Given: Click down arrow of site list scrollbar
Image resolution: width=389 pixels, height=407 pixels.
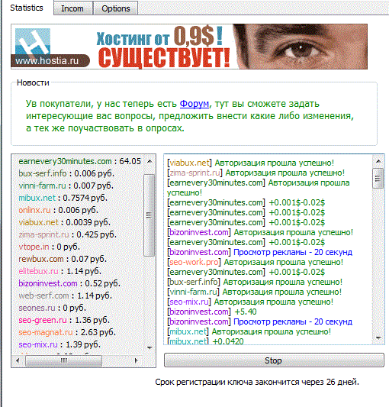Looking at the screenshot, I should 149,347.
